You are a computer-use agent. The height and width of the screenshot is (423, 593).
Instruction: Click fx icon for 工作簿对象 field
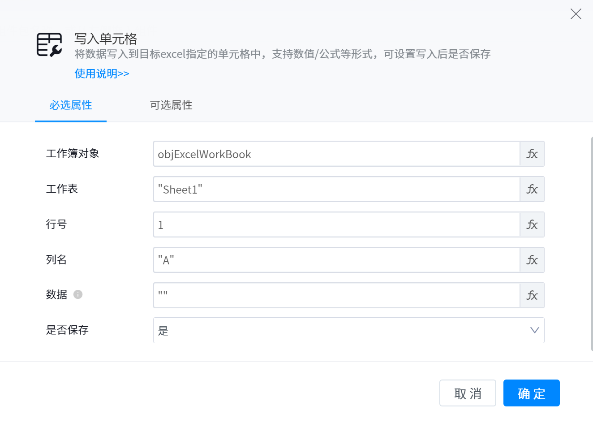(x=532, y=154)
